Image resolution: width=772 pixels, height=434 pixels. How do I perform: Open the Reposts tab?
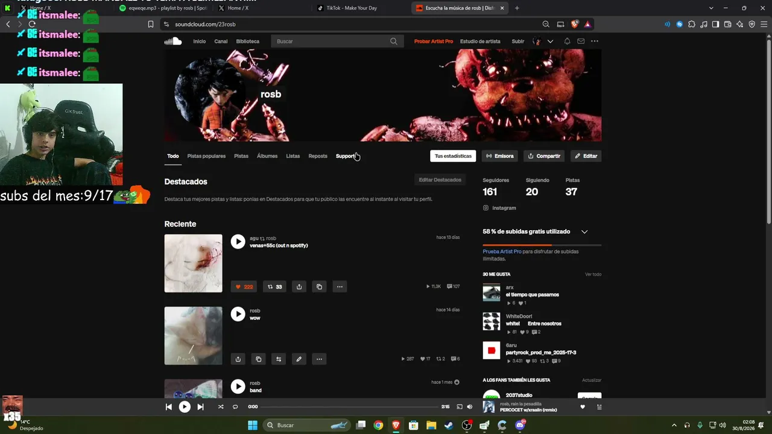(x=318, y=156)
